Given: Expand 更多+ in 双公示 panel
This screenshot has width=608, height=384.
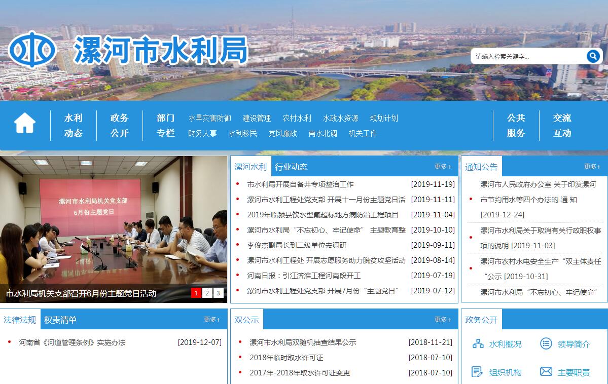Looking at the screenshot, I should click(x=442, y=320).
